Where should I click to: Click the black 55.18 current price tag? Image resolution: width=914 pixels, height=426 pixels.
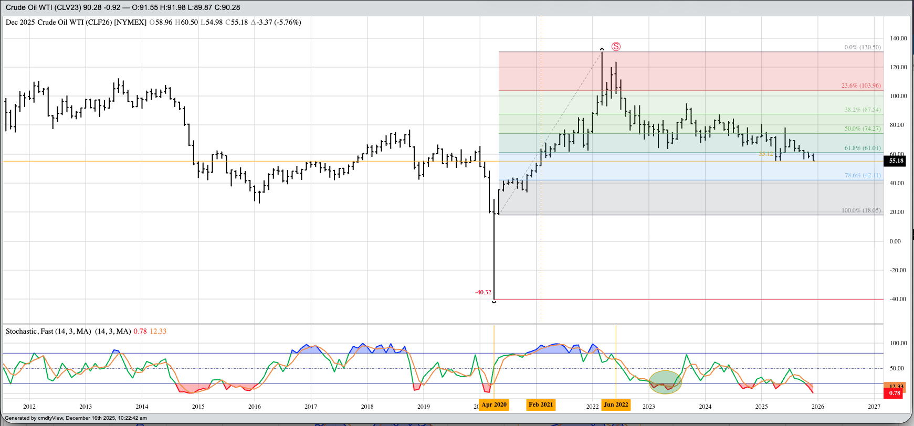tap(896, 161)
